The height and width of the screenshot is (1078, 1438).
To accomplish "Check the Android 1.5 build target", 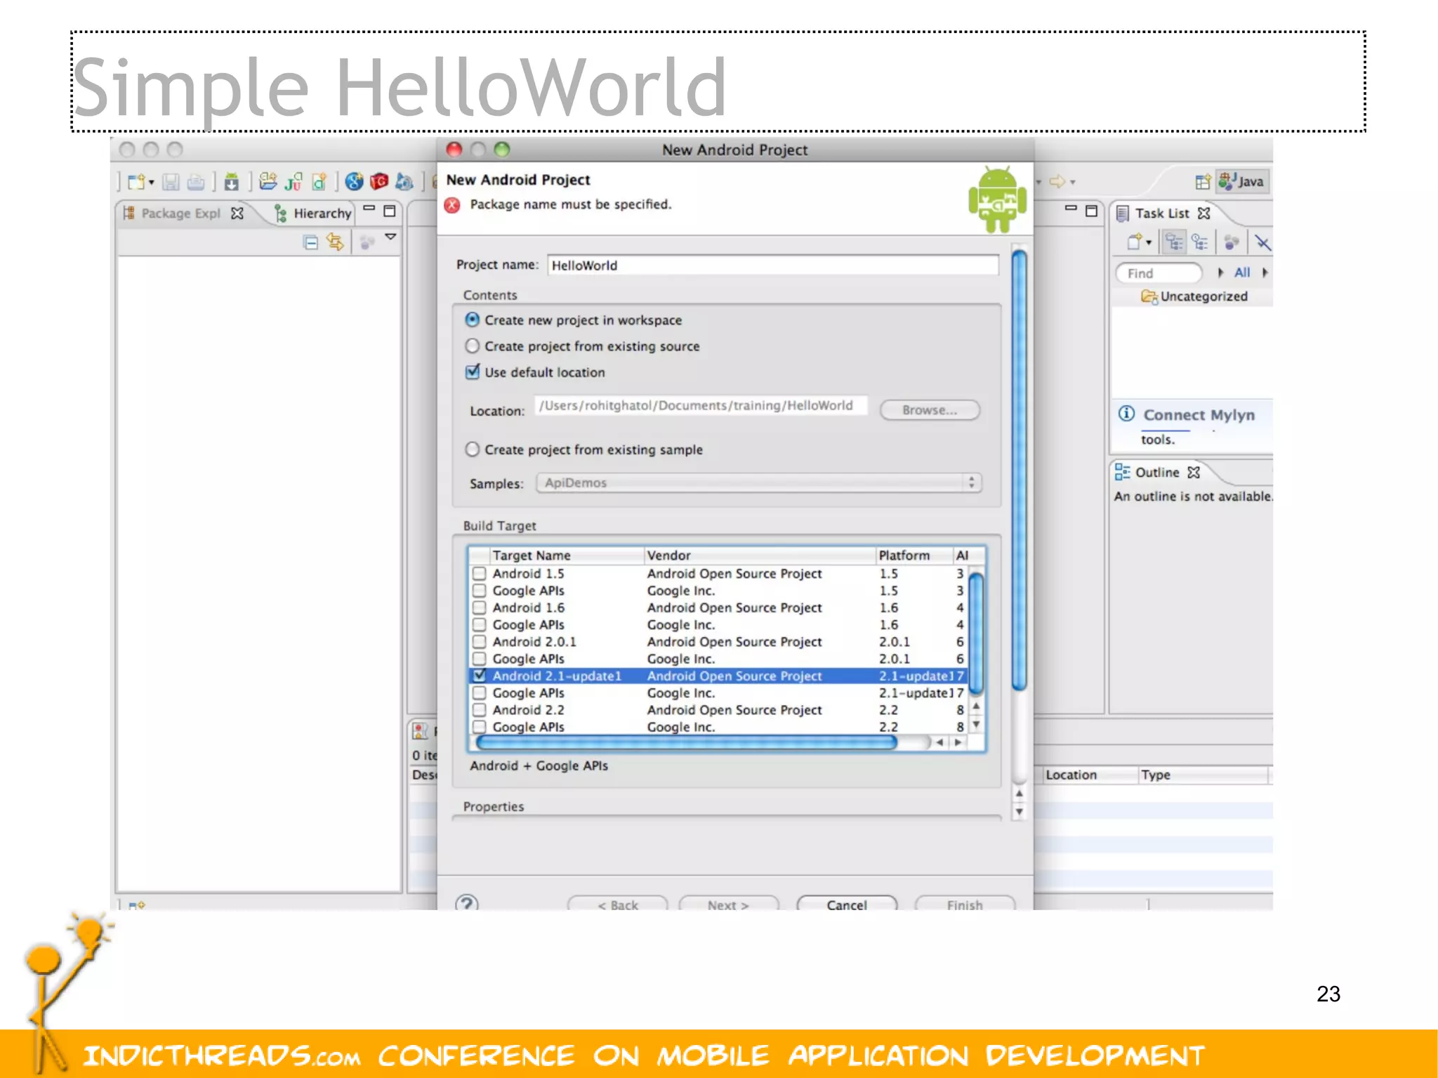I will [x=480, y=573].
